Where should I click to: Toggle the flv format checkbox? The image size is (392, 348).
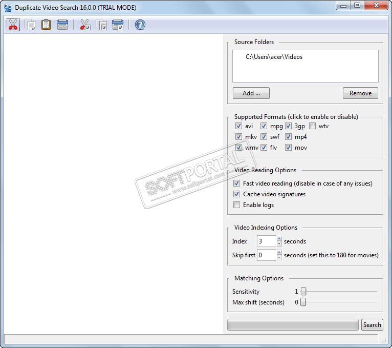pos(264,148)
